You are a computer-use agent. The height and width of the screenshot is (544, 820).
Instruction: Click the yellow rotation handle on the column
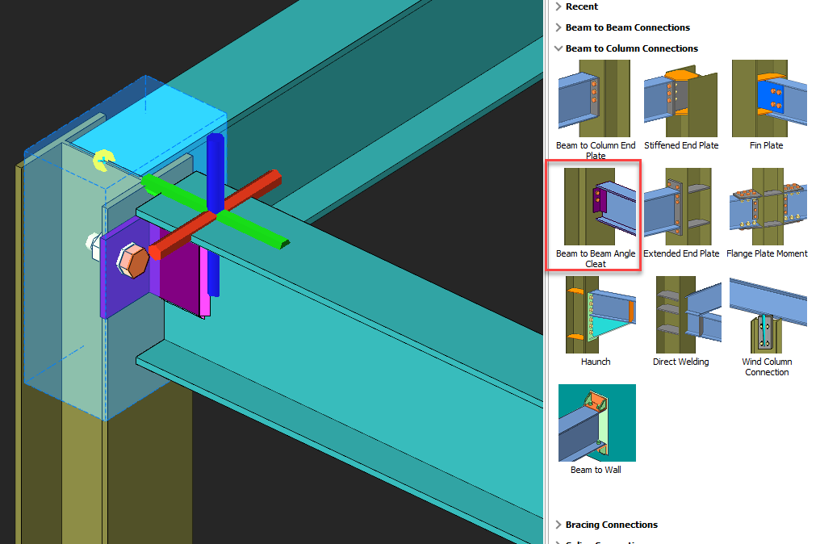tap(102, 161)
